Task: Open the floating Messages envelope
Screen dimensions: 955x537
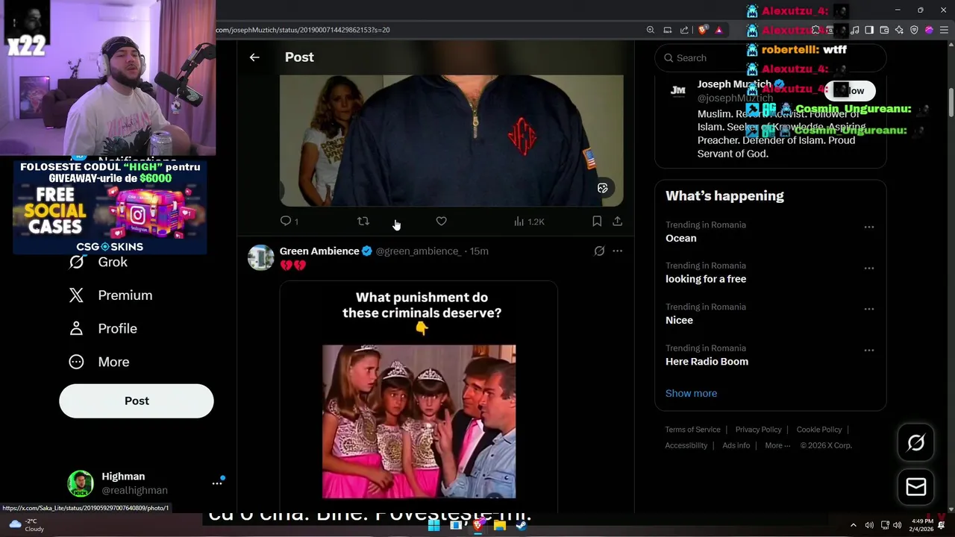Action: [x=916, y=487]
